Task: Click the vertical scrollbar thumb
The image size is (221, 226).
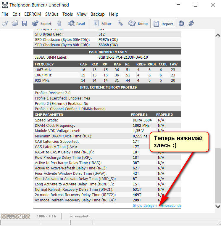Action: pos(218,176)
